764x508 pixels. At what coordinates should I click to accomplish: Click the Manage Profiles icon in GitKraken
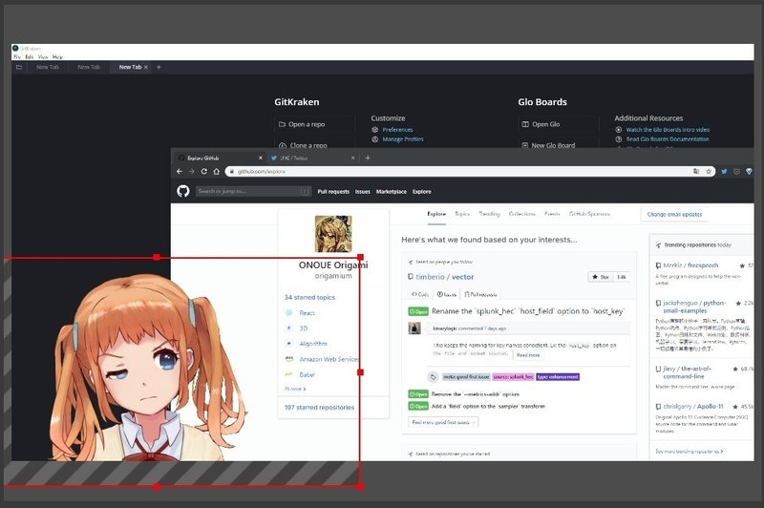click(374, 139)
